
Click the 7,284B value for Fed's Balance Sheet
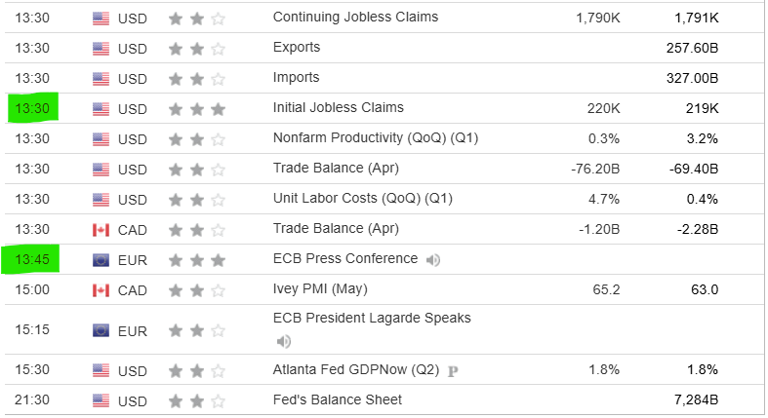point(697,399)
